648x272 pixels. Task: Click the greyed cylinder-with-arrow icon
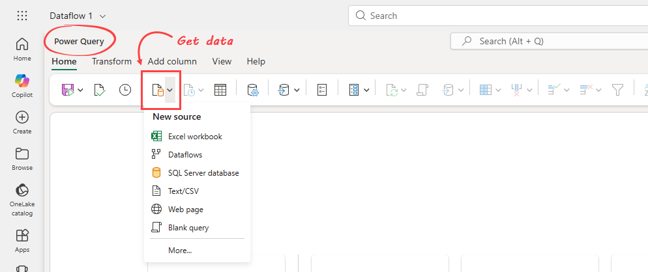449,90
